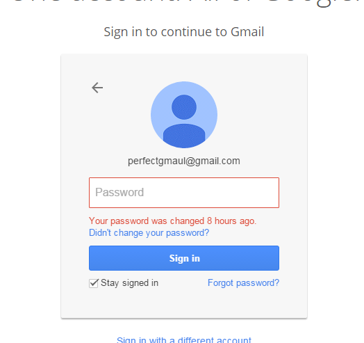Click the grey Password placeholder text
This screenshot has width=364, height=343.
pyautogui.click(x=119, y=193)
